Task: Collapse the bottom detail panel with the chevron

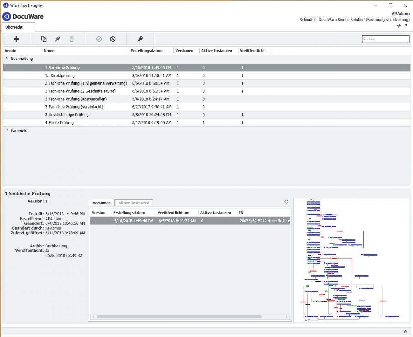Action: click(x=405, y=331)
